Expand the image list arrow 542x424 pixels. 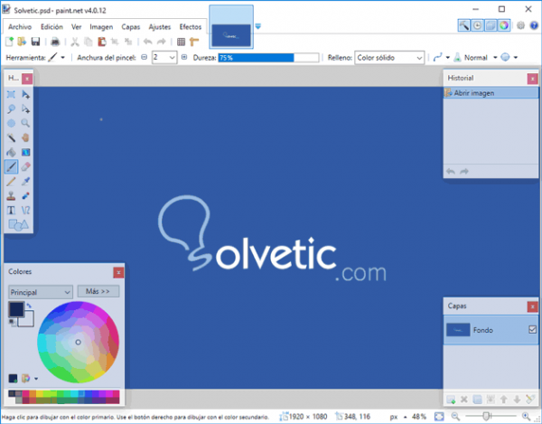(x=257, y=26)
